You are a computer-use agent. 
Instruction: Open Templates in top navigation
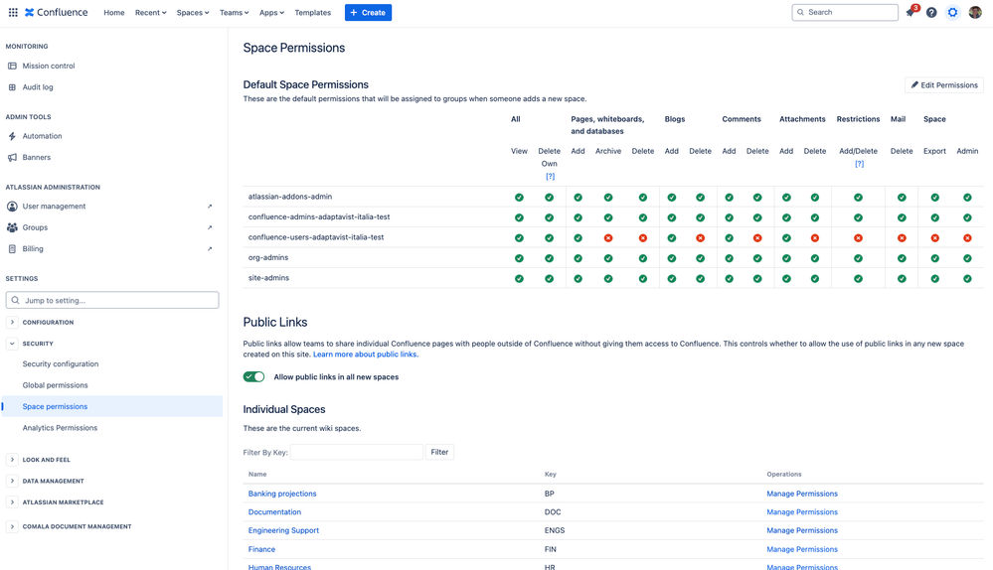pyautogui.click(x=313, y=13)
